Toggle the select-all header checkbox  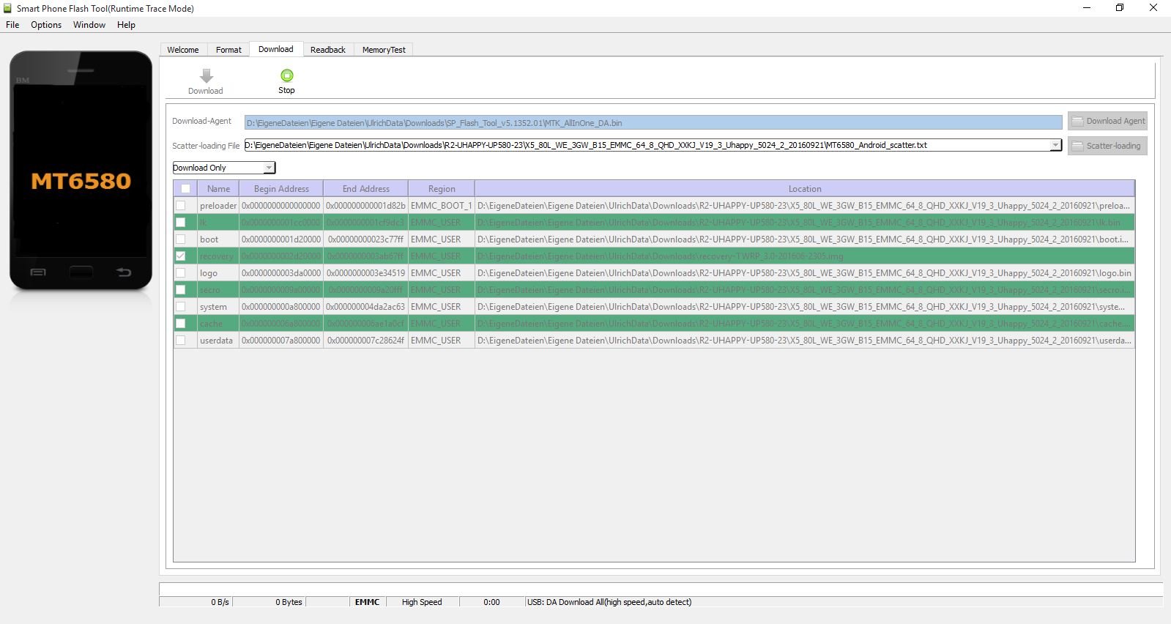[x=185, y=189]
